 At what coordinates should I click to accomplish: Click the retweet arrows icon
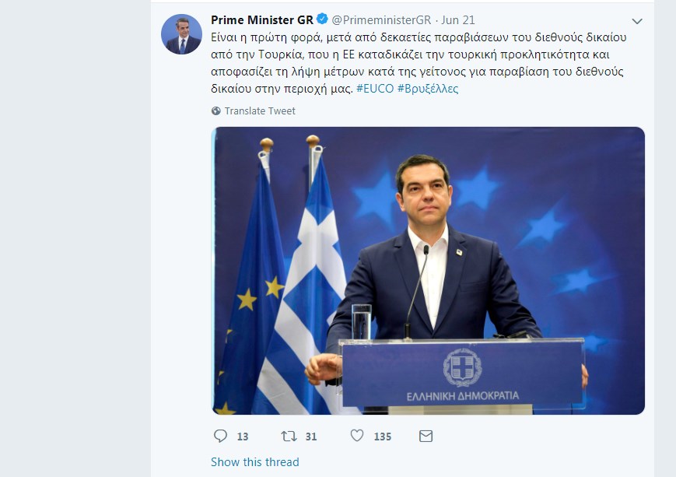click(x=289, y=436)
